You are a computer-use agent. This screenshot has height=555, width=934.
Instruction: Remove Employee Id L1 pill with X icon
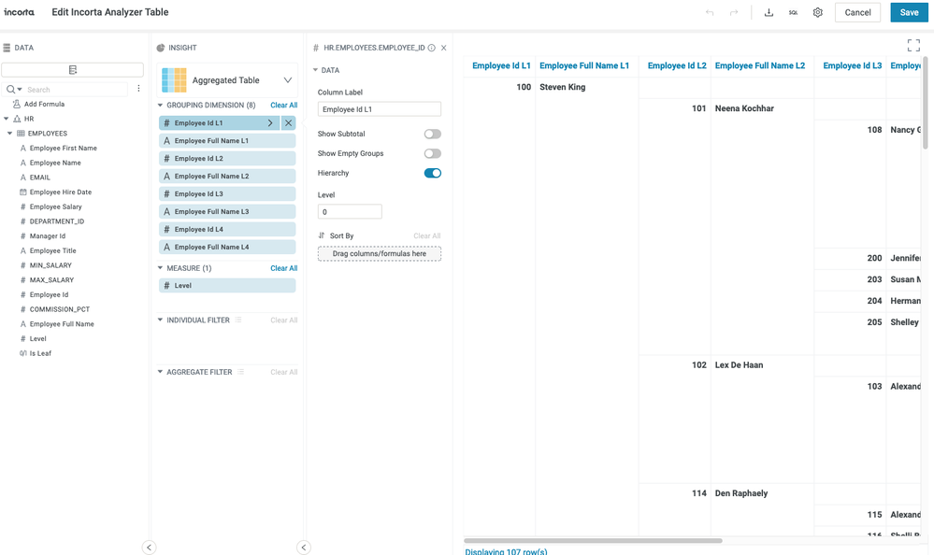(x=289, y=123)
